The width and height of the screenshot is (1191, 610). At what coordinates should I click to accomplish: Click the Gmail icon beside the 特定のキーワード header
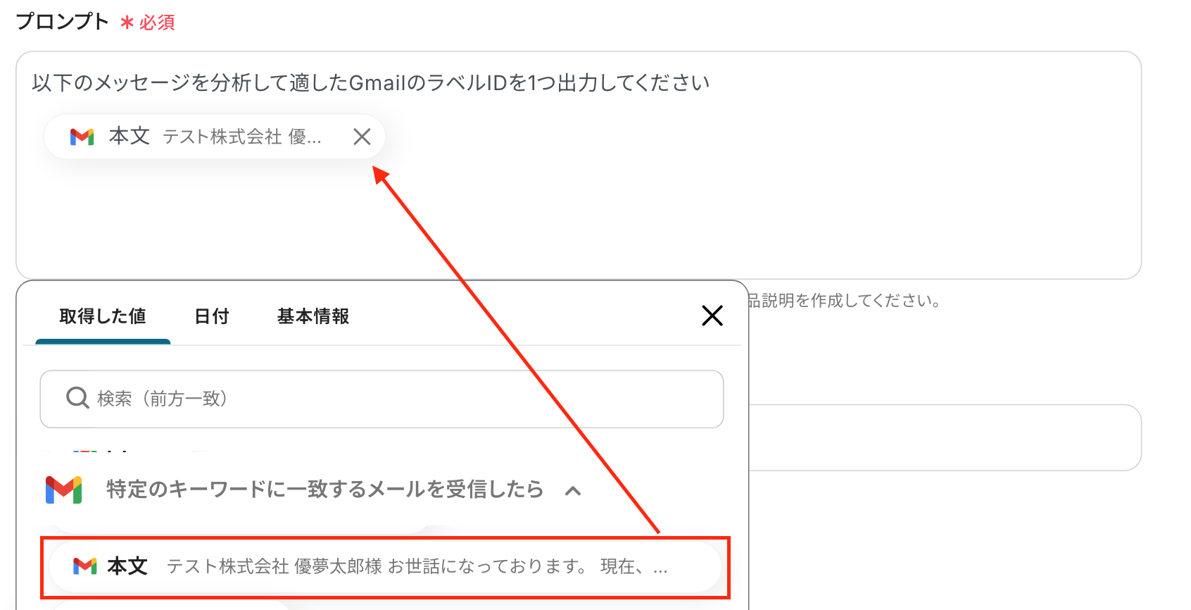pos(63,490)
